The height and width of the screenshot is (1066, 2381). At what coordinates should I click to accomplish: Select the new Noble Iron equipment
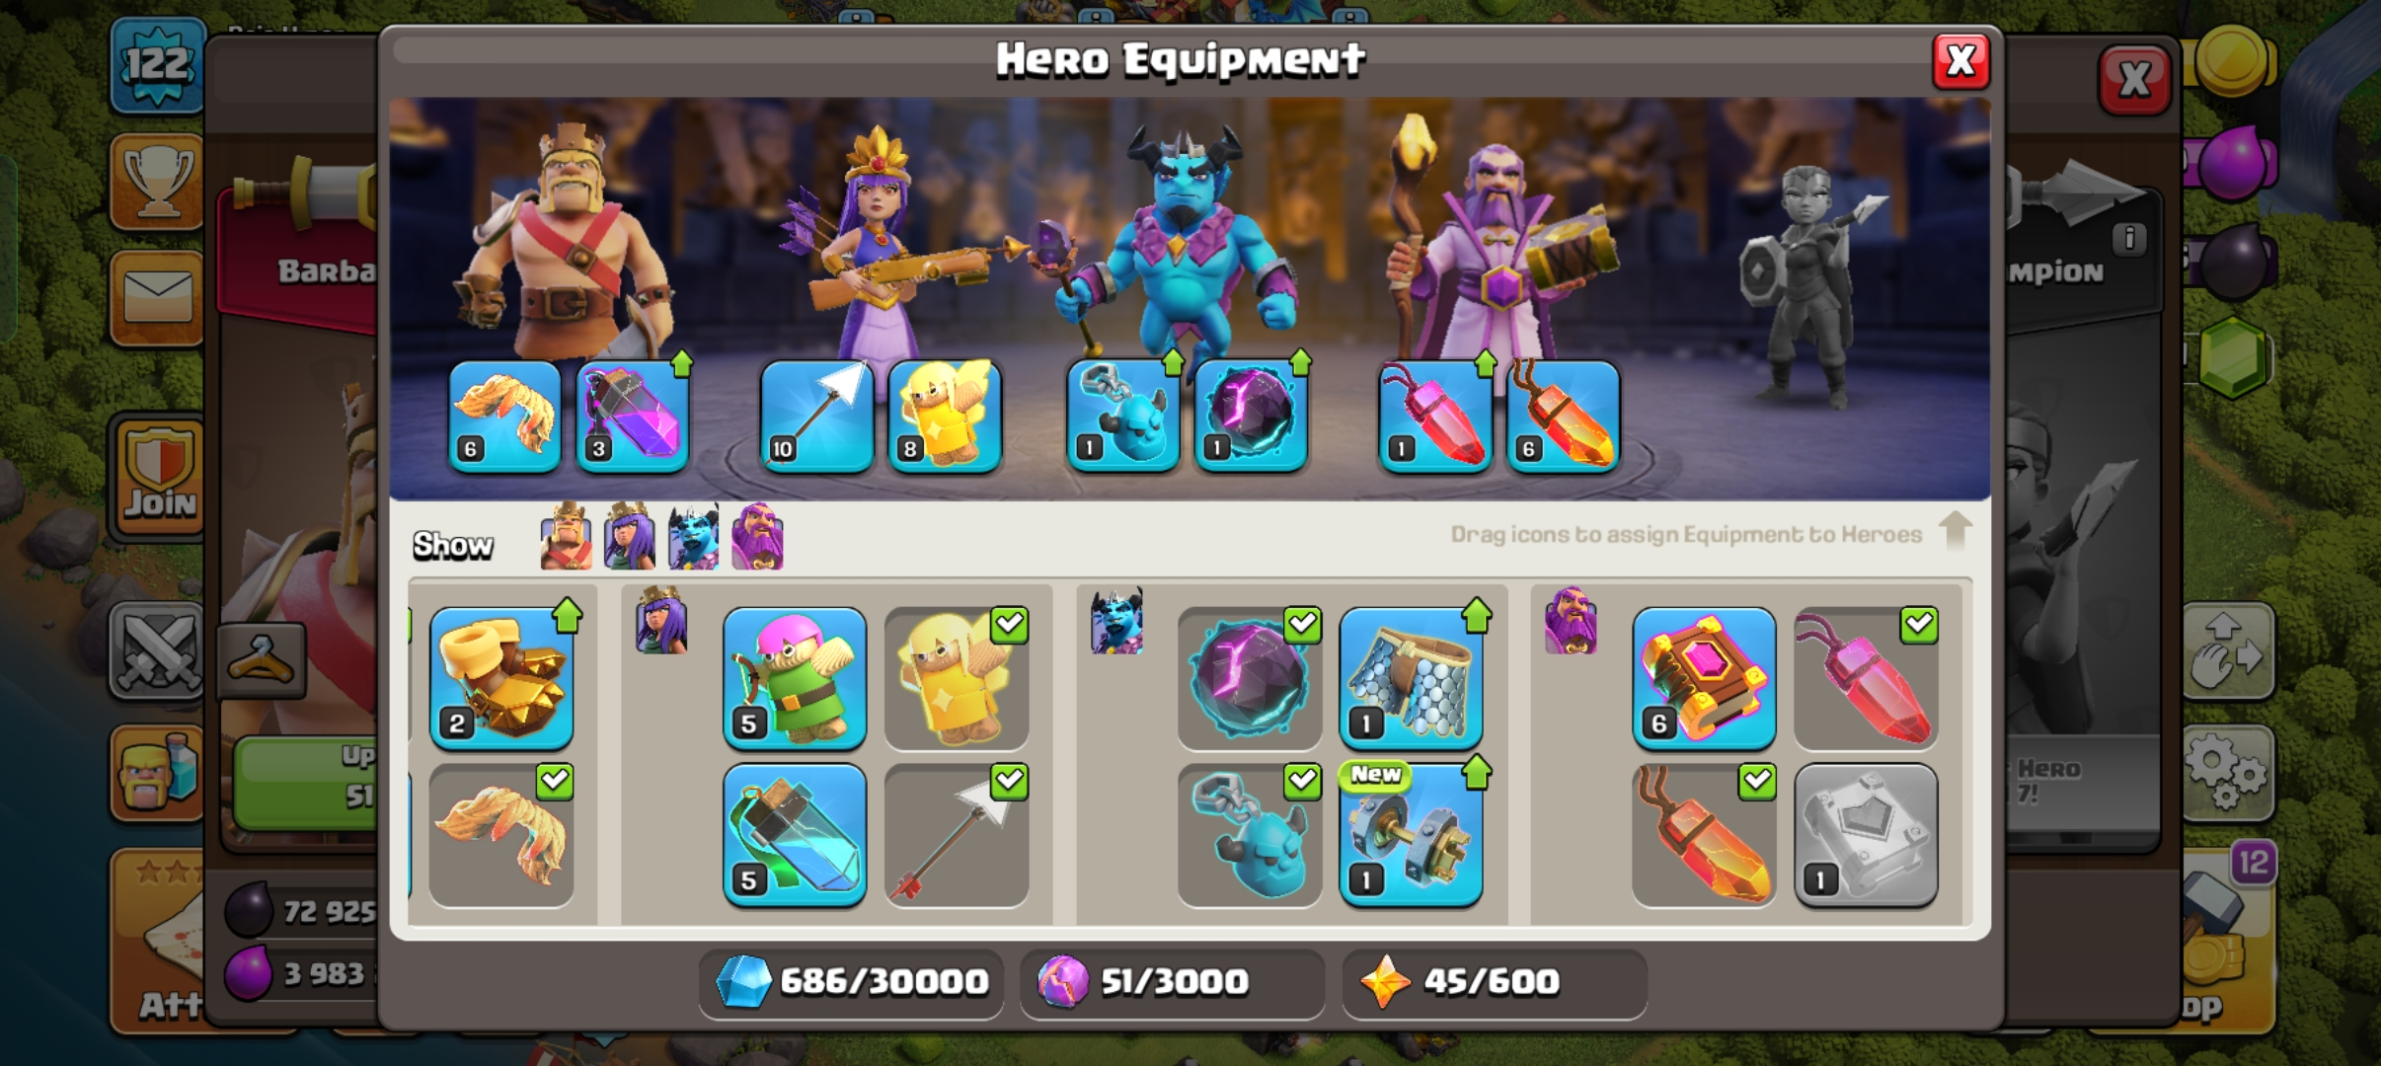point(1411,835)
